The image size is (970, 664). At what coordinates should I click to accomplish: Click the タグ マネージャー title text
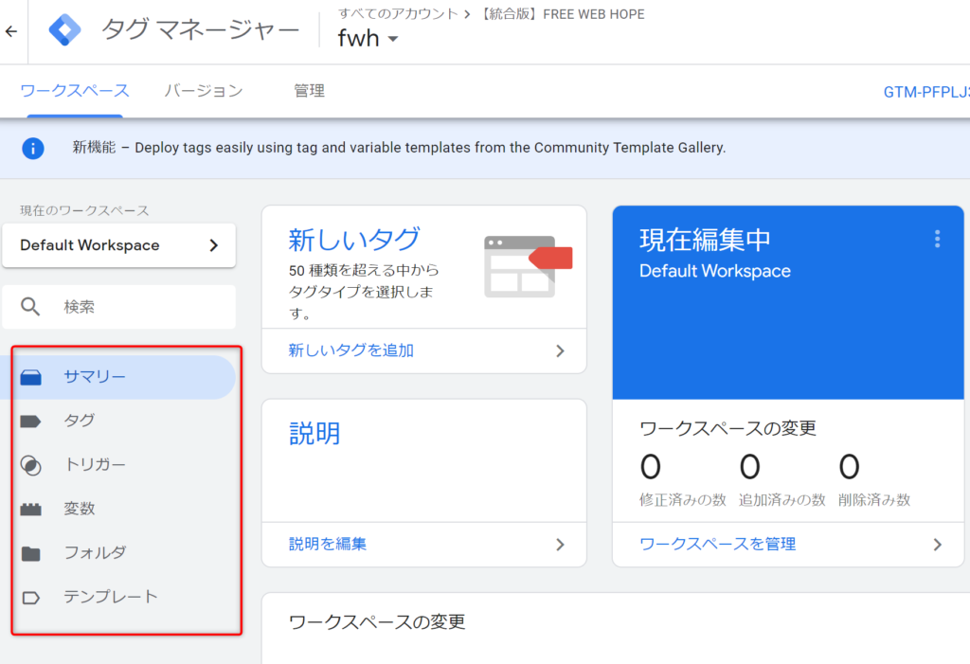point(201,29)
